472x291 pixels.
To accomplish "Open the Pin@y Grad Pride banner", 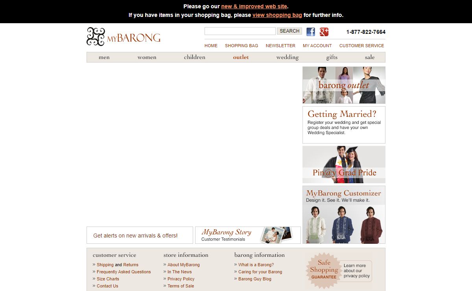I will pyautogui.click(x=344, y=165).
